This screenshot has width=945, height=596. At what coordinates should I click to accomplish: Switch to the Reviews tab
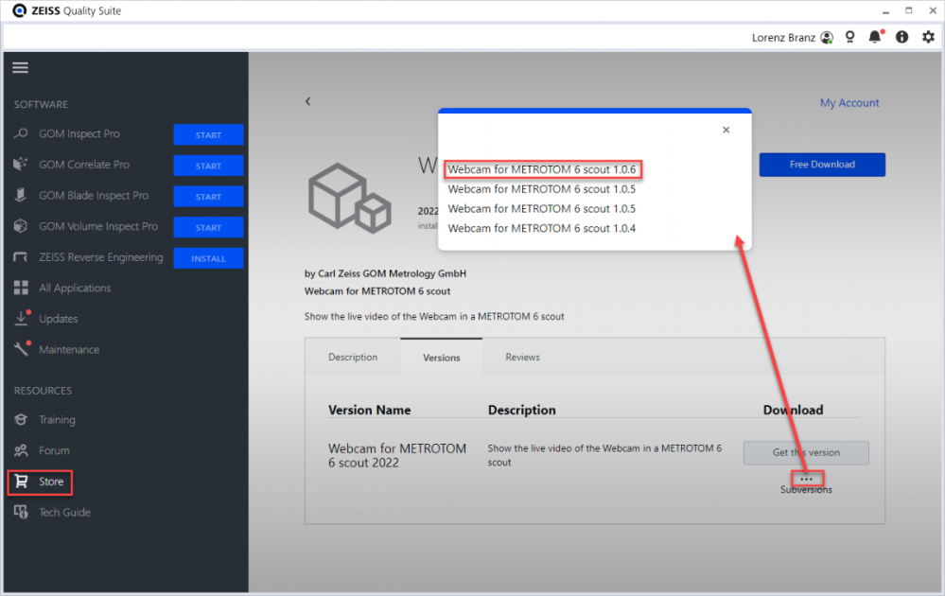(x=522, y=357)
